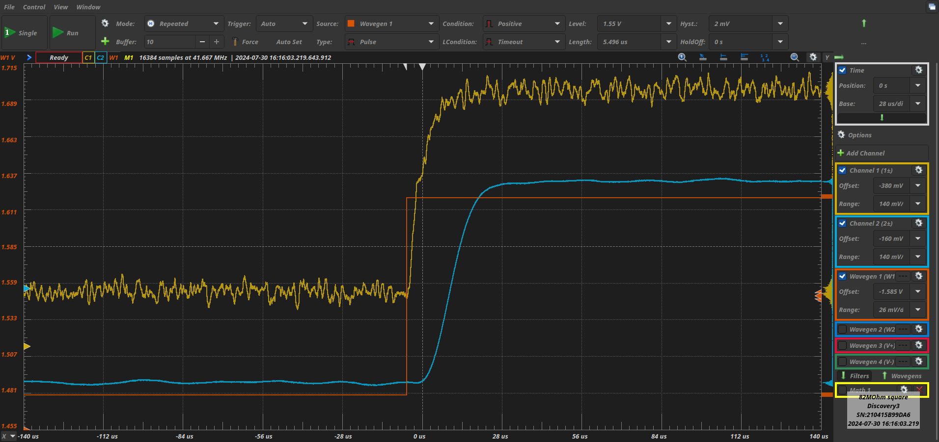Decrease buffer number with minus button
The image size is (939, 442).
(202, 42)
